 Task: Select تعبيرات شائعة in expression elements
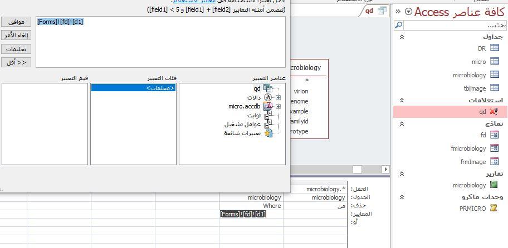click(242, 133)
